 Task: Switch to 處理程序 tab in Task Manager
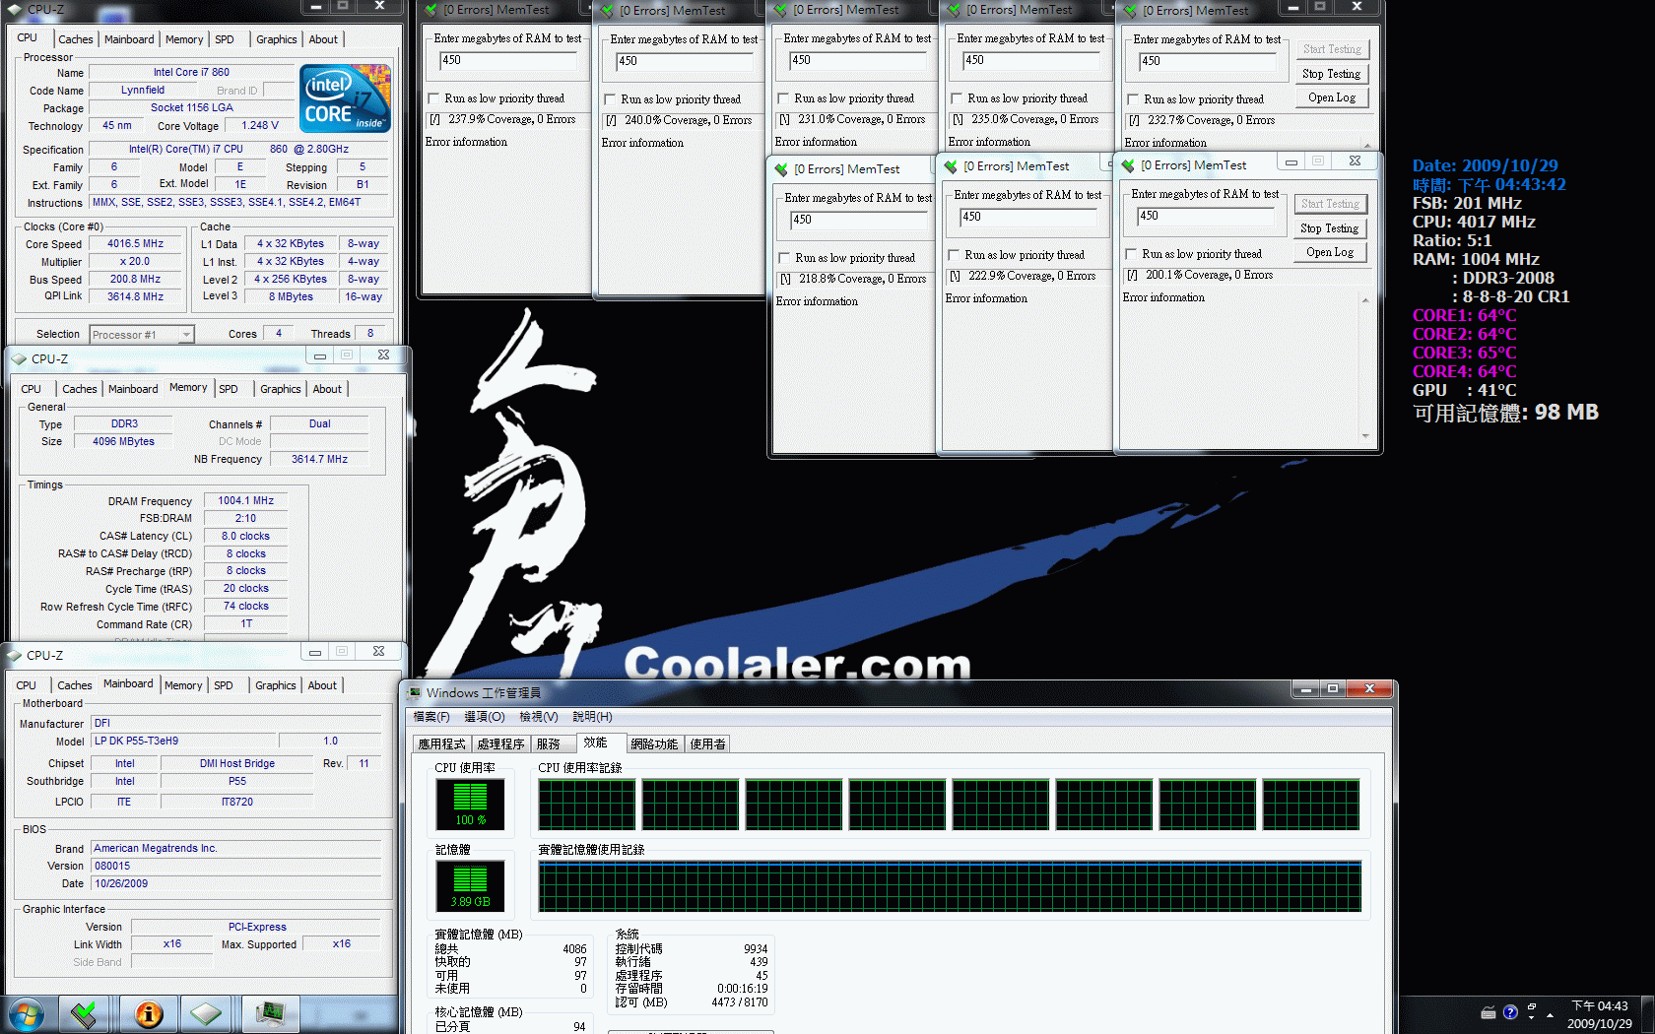(x=501, y=744)
